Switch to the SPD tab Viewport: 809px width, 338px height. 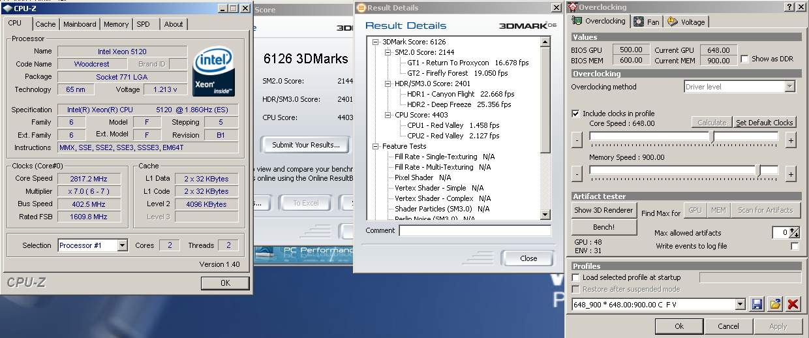pos(143,24)
